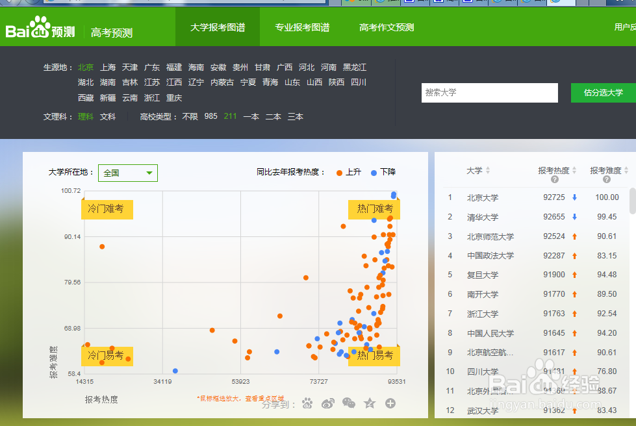Share chart to Sina Weibo
Screen dimensions: 636x426
tap(328, 403)
